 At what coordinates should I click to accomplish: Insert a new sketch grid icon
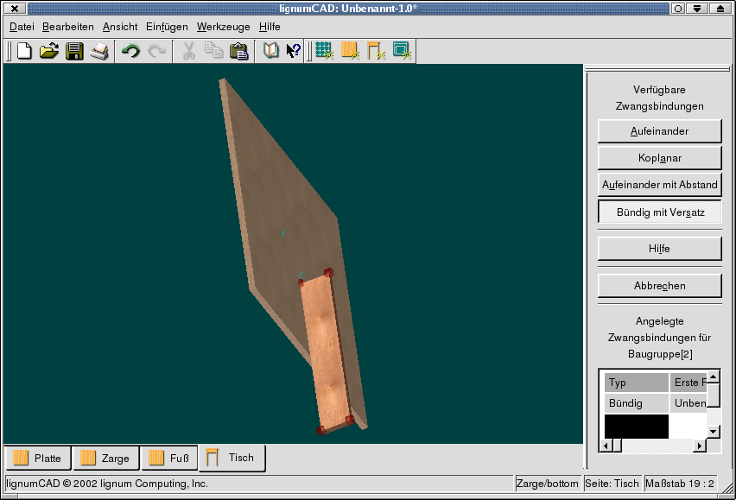324,50
